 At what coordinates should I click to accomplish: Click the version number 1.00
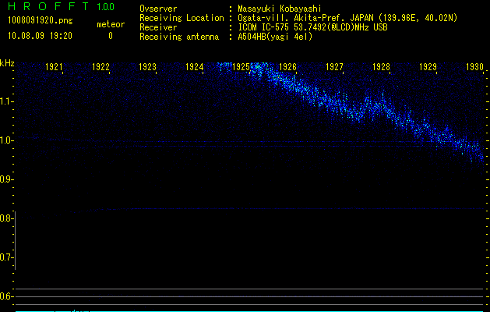point(104,7)
